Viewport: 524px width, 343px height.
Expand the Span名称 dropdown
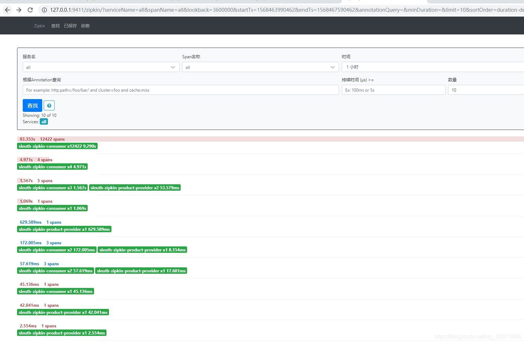click(x=261, y=67)
